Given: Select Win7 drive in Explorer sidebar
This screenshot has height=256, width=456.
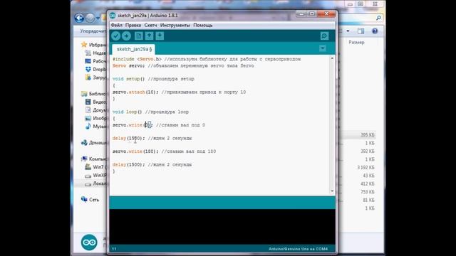Looking at the screenshot, I should (95, 167).
